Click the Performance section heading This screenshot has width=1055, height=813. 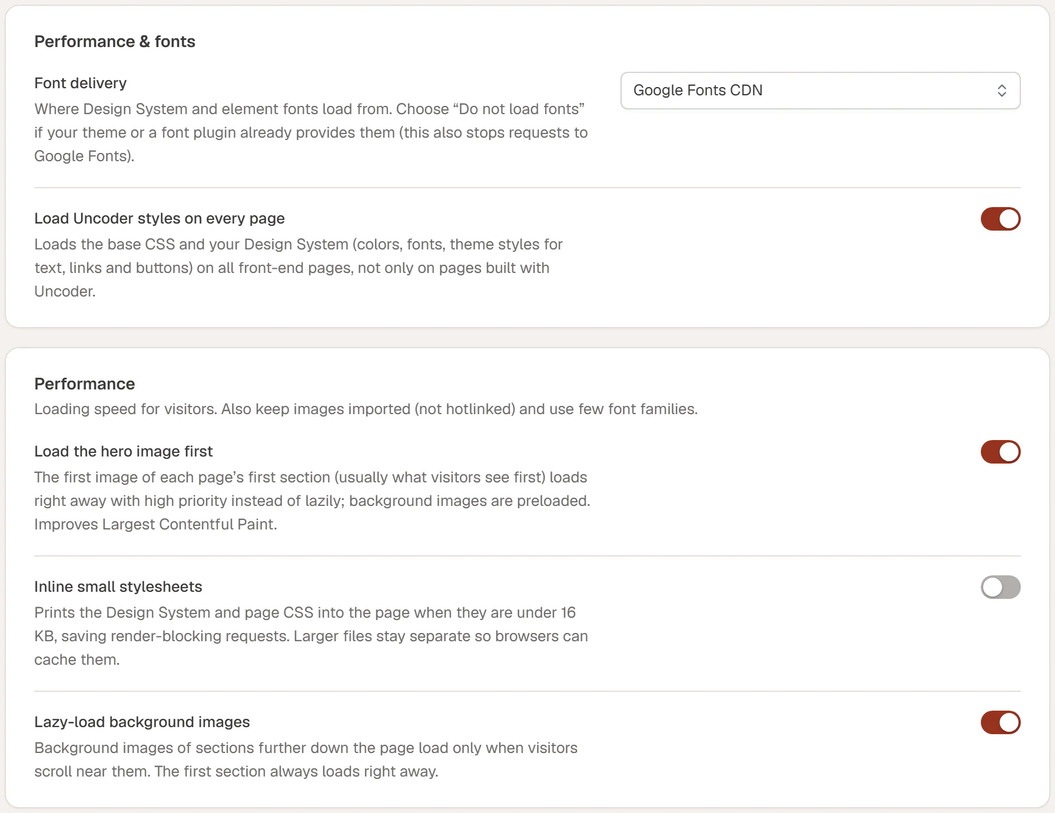(85, 384)
